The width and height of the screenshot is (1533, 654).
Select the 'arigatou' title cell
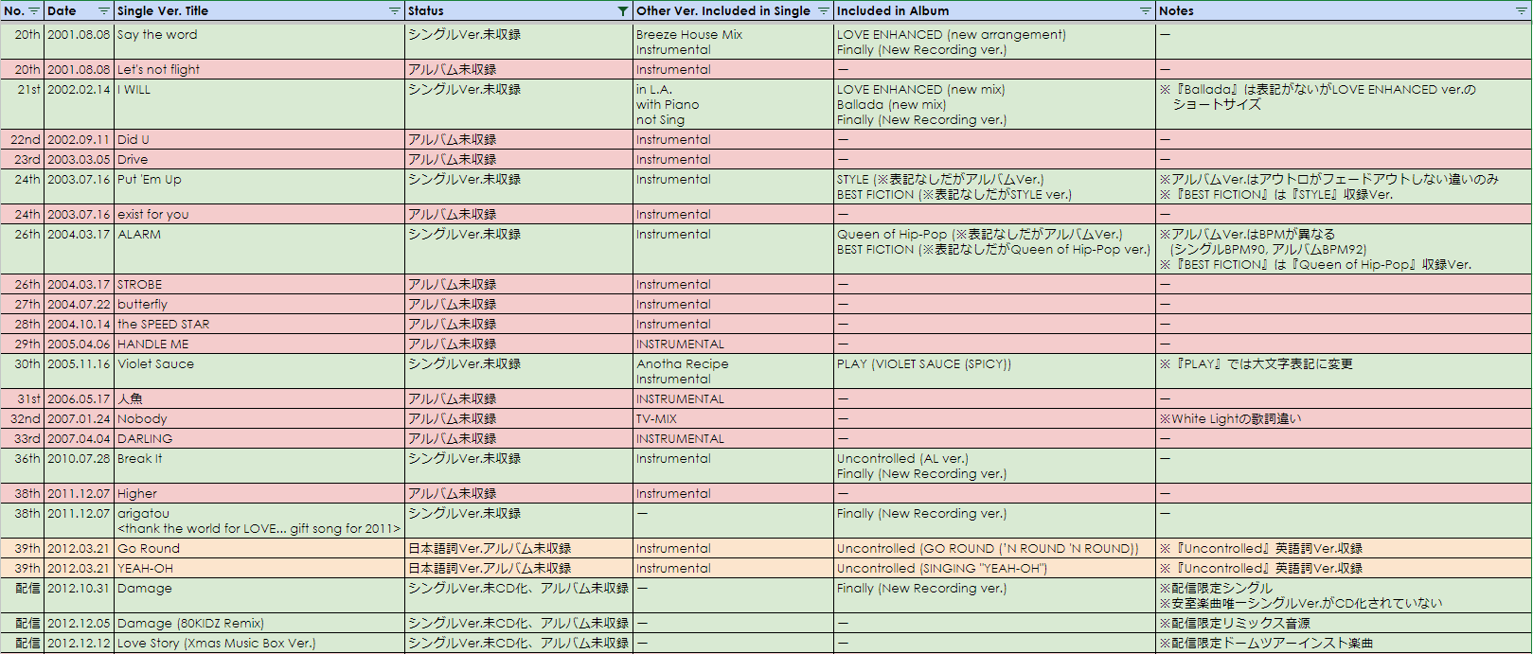259,521
